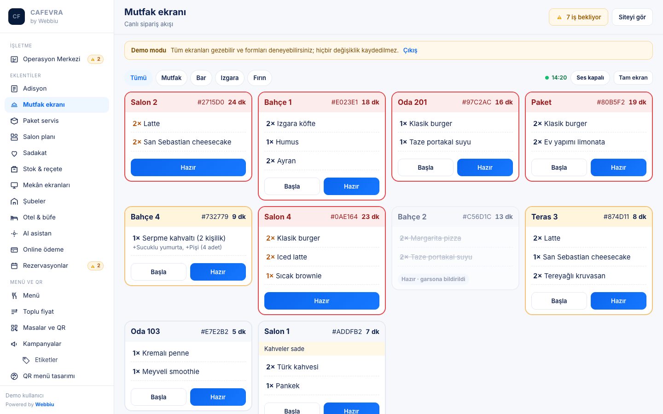This screenshot has height=414, width=663.
Task: Click the Menü cutlery icon
Action: 14,296
